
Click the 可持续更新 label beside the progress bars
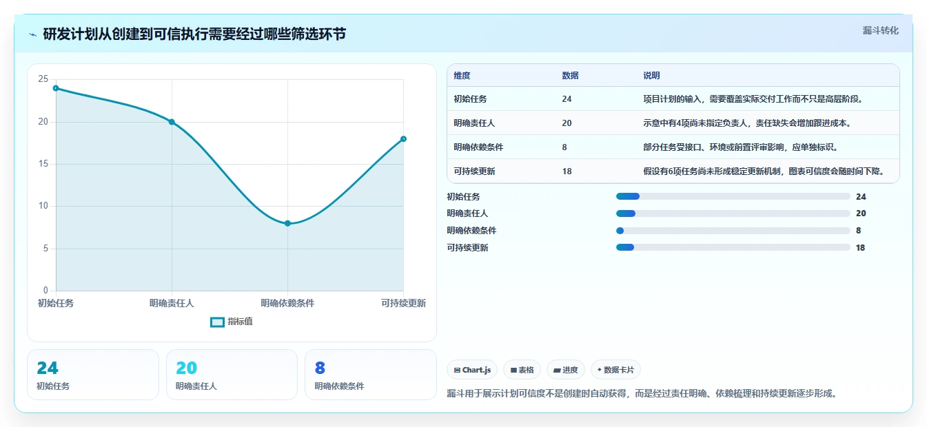point(467,248)
